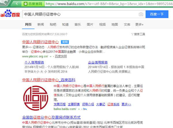Screen dimensions: 173x128
Task: Open the 中国人民银行征信中心_百度百科 result
Action: (49, 80)
